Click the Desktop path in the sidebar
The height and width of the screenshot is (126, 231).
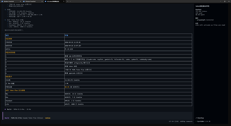(200, 118)
